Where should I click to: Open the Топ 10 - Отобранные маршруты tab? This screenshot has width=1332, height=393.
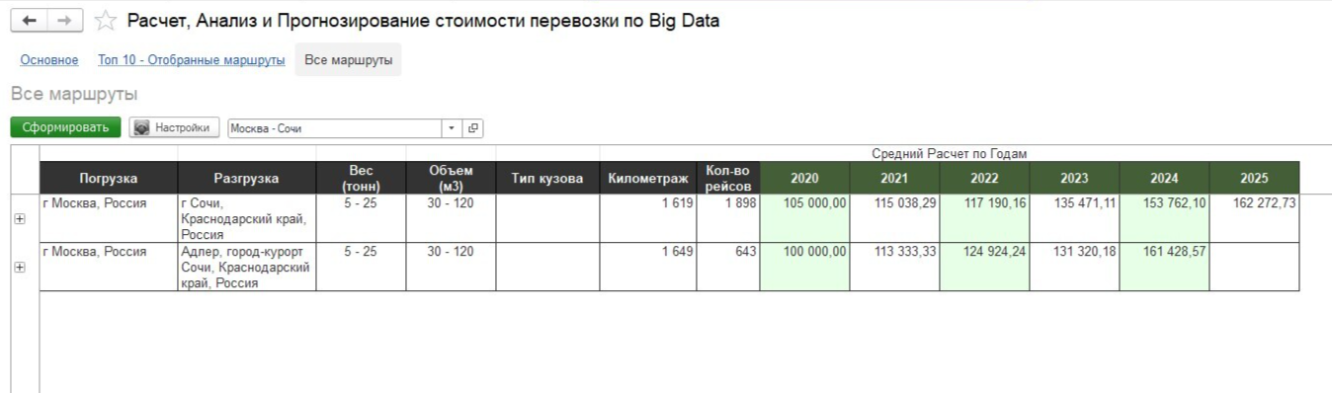(191, 61)
